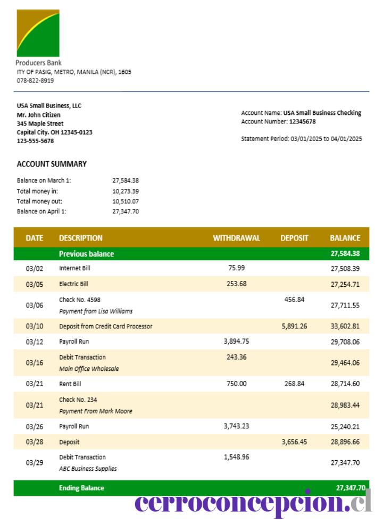Click the Producers Bank green logo

pyautogui.click(x=38, y=33)
